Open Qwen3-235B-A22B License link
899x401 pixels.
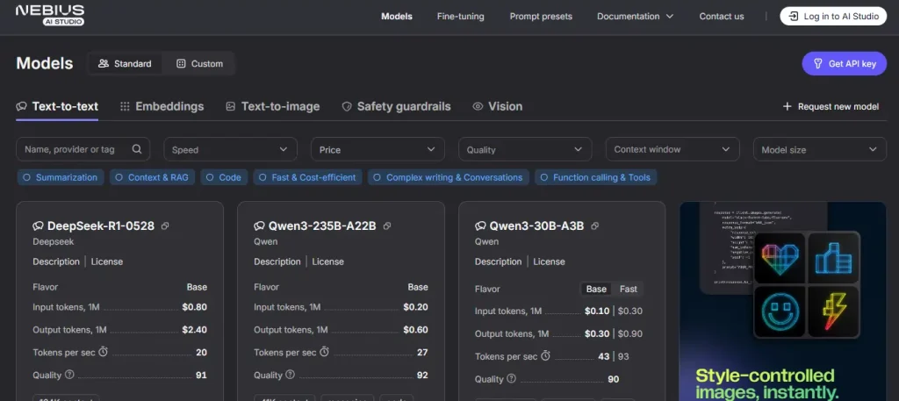(x=328, y=261)
